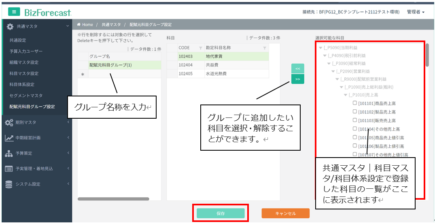This screenshot has width=435, height=224.
Task: Toggle the [101103]販売売上高 checkbox
Action: (x=355, y=120)
